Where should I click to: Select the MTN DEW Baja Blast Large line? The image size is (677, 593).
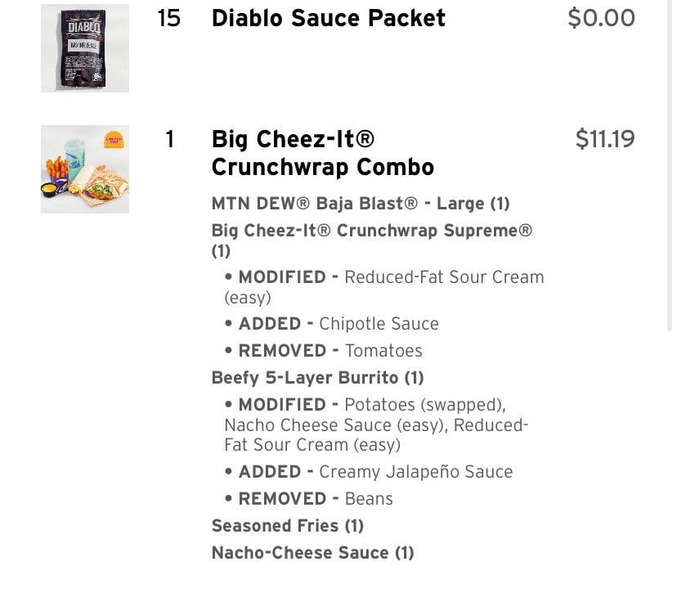point(360,204)
